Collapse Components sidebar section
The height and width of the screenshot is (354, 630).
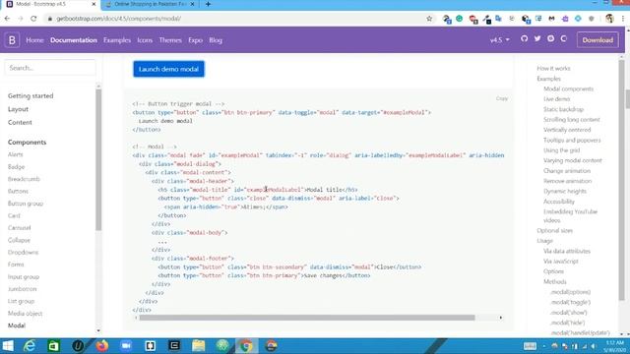pyautogui.click(x=27, y=142)
